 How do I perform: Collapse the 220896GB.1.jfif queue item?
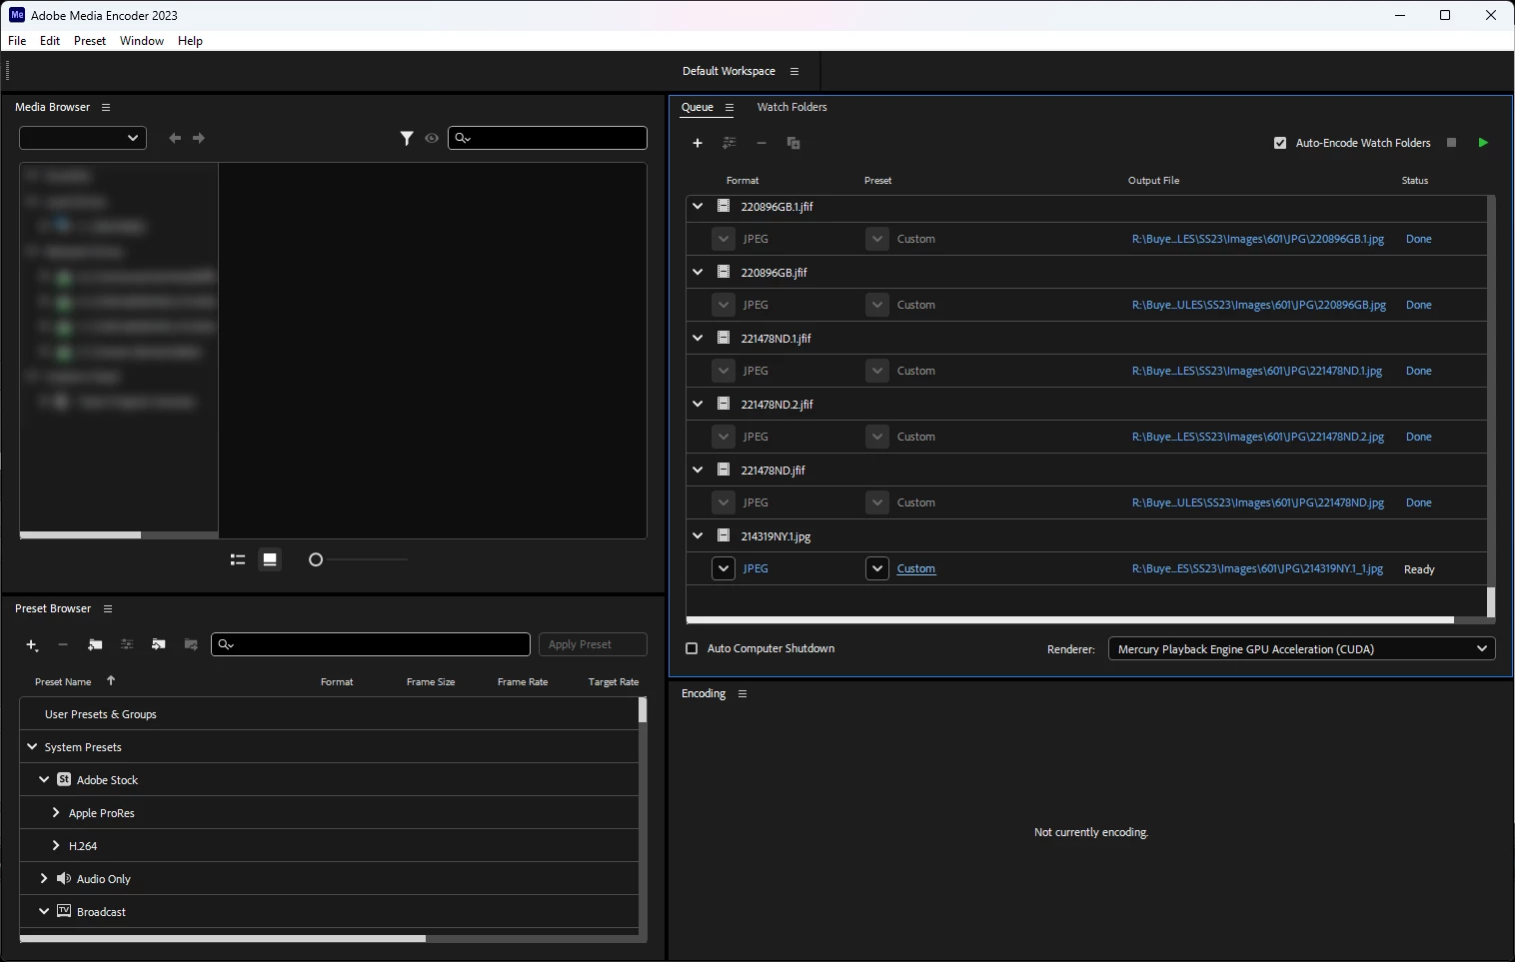coord(698,206)
